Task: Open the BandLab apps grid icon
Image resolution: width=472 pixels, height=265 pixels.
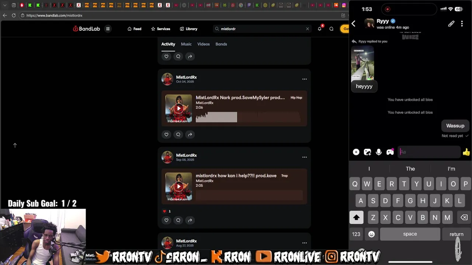Action: (x=108, y=29)
